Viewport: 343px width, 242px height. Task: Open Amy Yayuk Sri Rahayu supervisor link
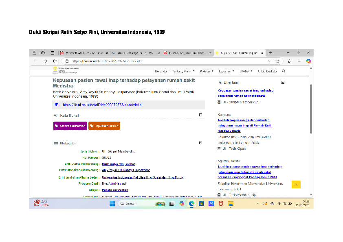tap(126, 170)
